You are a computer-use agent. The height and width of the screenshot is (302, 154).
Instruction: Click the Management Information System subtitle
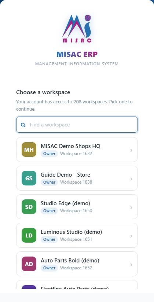(x=77, y=64)
